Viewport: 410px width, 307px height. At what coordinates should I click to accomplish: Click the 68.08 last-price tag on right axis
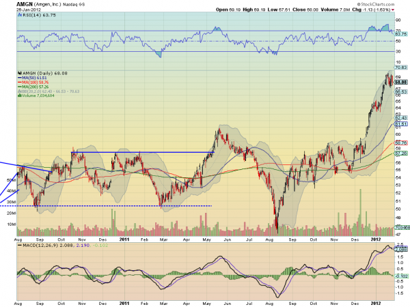coord(401,83)
